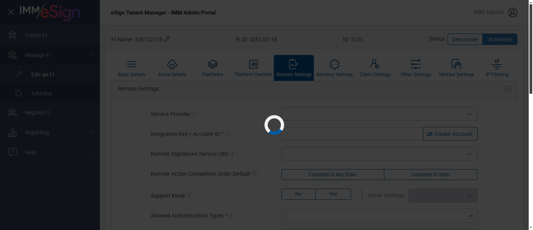This screenshot has height=230, width=533.
Task: Click the Manage FI bank gear icon
Action: pos(12,55)
